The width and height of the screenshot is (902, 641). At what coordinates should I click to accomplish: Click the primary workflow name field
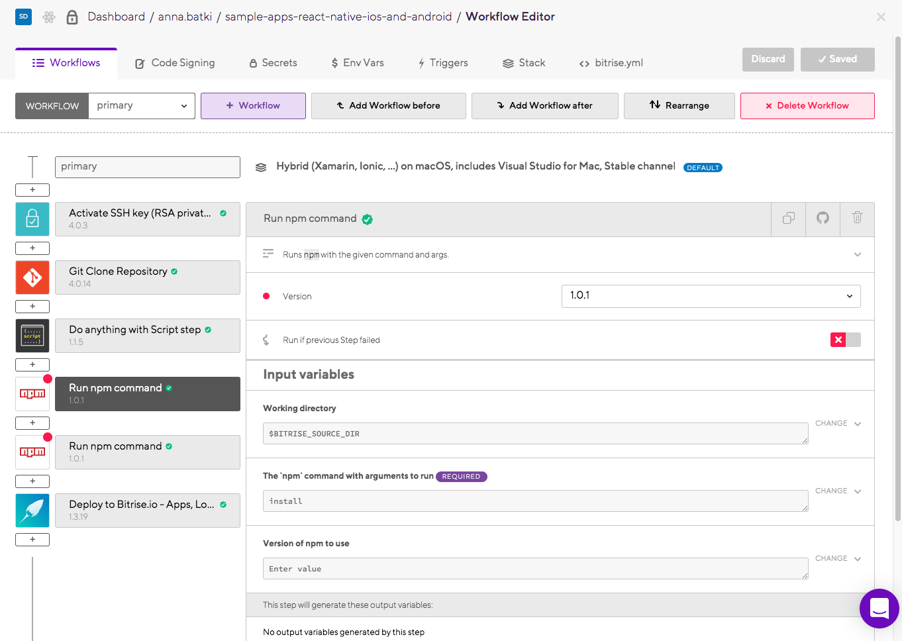pos(148,167)
